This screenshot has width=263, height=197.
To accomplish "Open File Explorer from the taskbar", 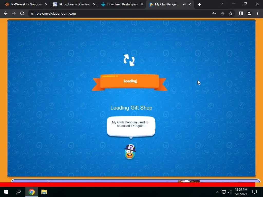I will (x=44, y=192).
